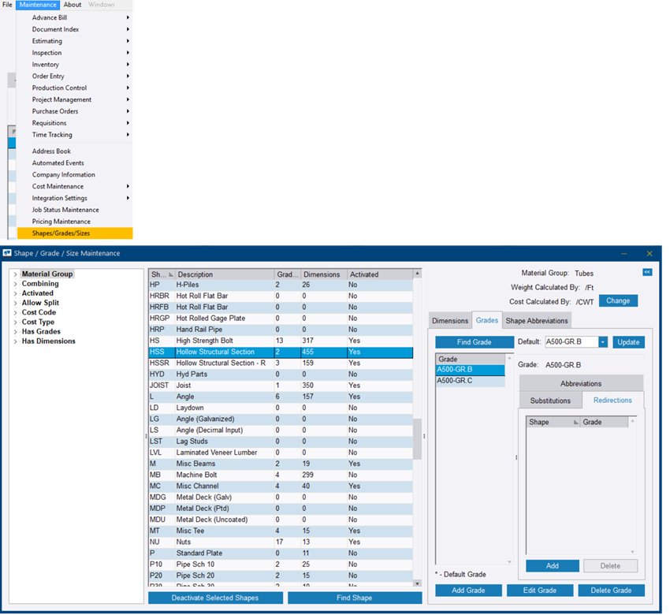Click the sort arrow on the Sh... column header
670x615 pixels.
171,274
